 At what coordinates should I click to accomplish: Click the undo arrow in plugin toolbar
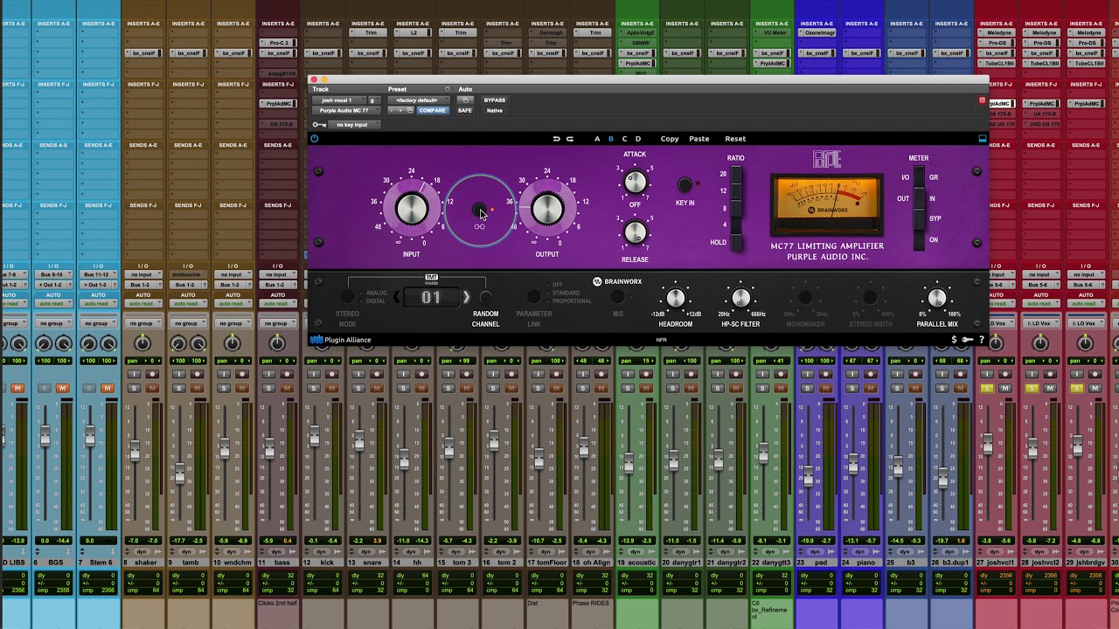(x=556, y=139)
